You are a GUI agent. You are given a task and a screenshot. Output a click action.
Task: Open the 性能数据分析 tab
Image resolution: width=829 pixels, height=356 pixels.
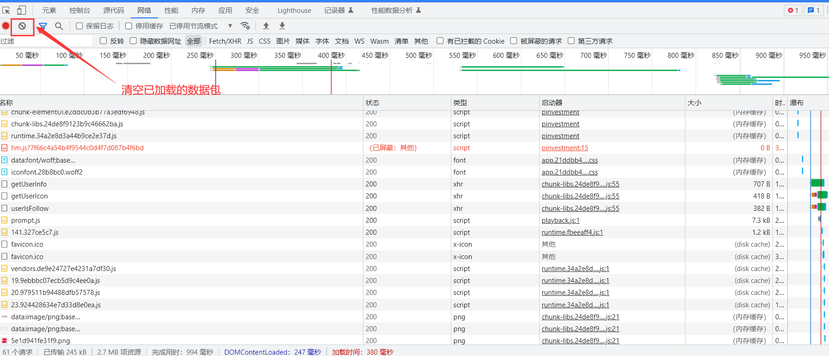(396, 10)
